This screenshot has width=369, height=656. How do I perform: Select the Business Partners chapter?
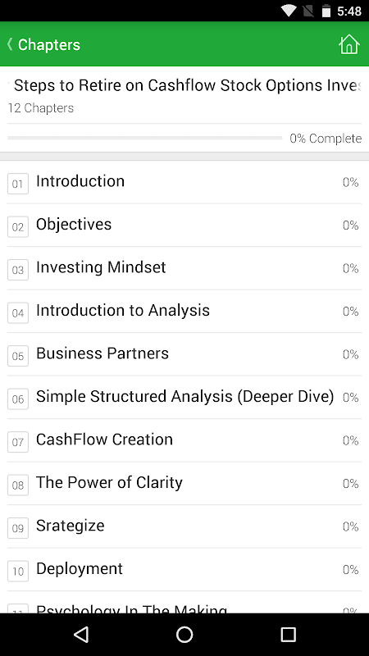pyautogui.click(x=184, y=355)
